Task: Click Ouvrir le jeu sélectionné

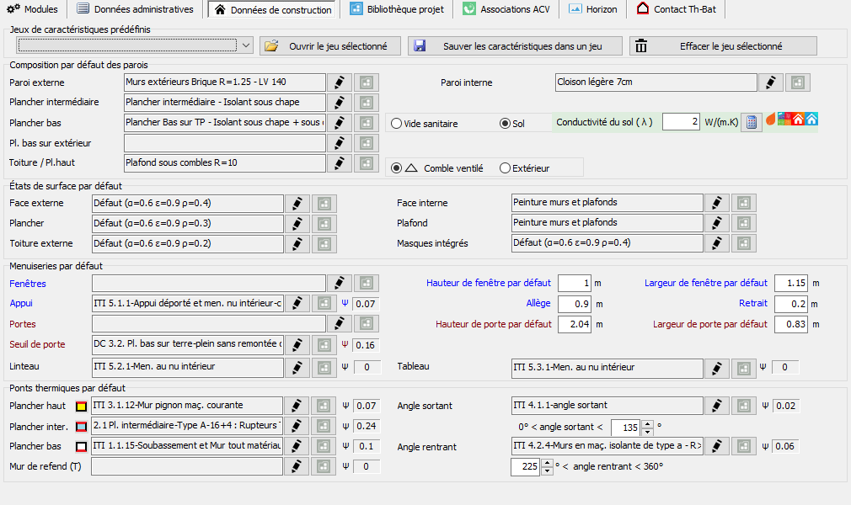Action: 330,46
